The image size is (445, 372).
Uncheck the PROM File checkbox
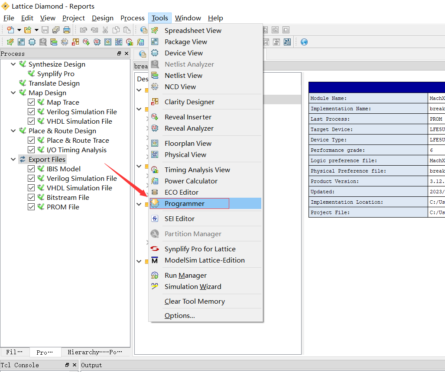click(x=31, y=207)
